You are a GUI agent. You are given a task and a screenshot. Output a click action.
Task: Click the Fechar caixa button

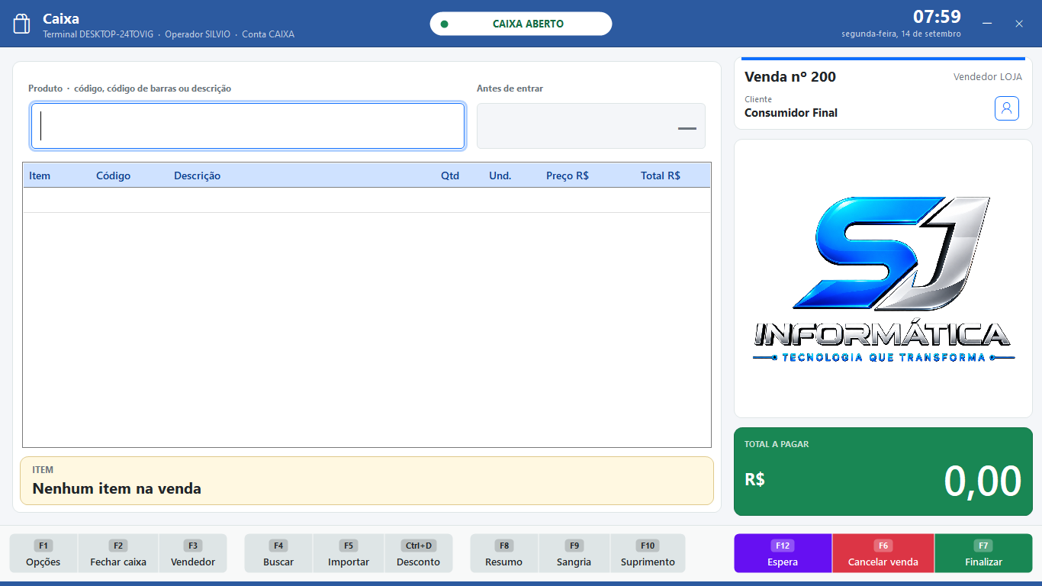[118, 553]
